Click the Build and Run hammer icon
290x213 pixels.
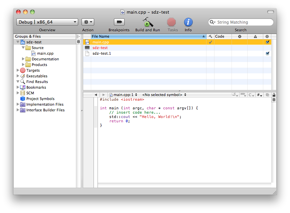[x=148, y=22]
